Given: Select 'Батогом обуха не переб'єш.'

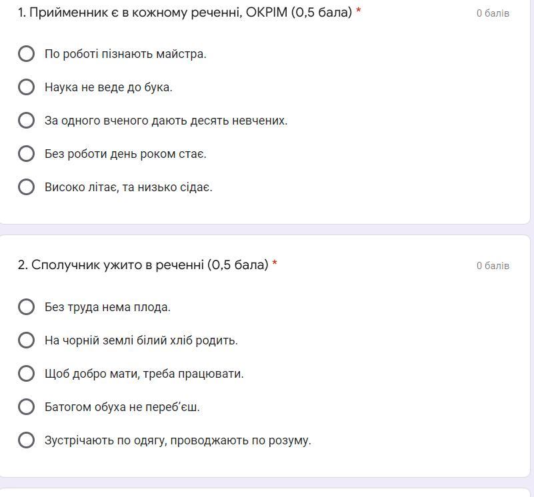Looking at the screenshot, I should point(26,407).
